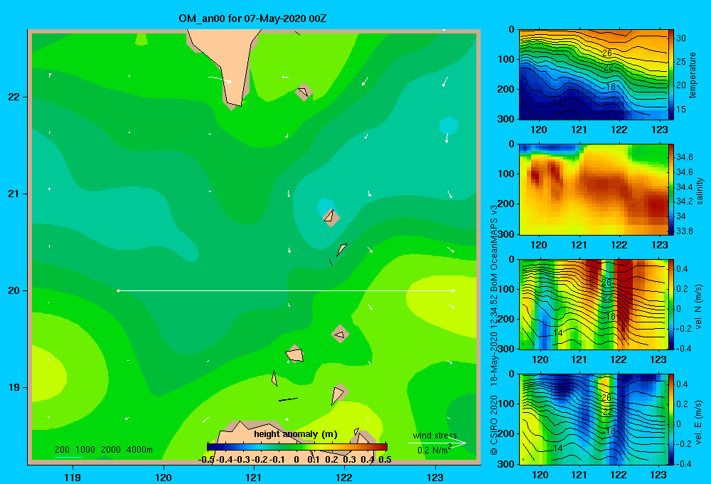Click the "33.8" tick on salinity colorbar
This screenshot has width=711, height=484.
(684, 231)
